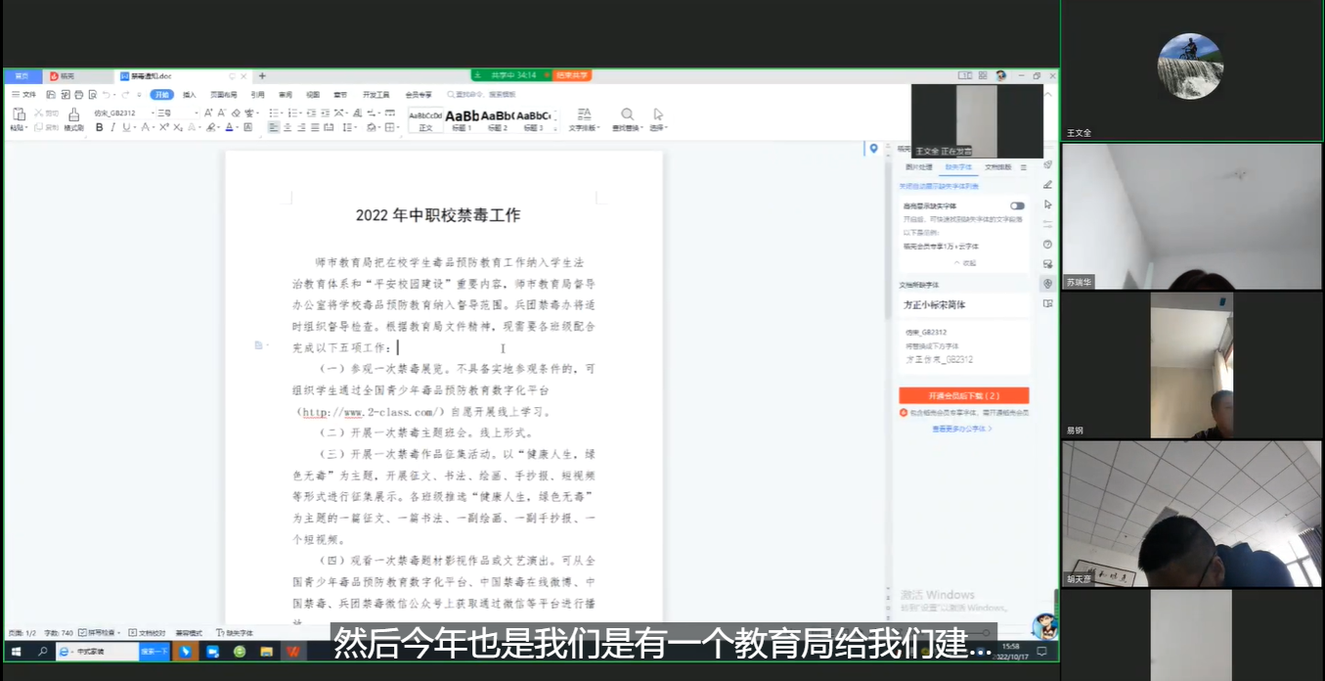
Task: Click the pointer icon in right sidebar
Action: [1047, 204]
